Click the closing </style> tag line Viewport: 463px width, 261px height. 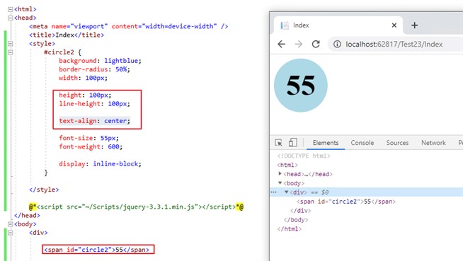click(x=44, y=190)
